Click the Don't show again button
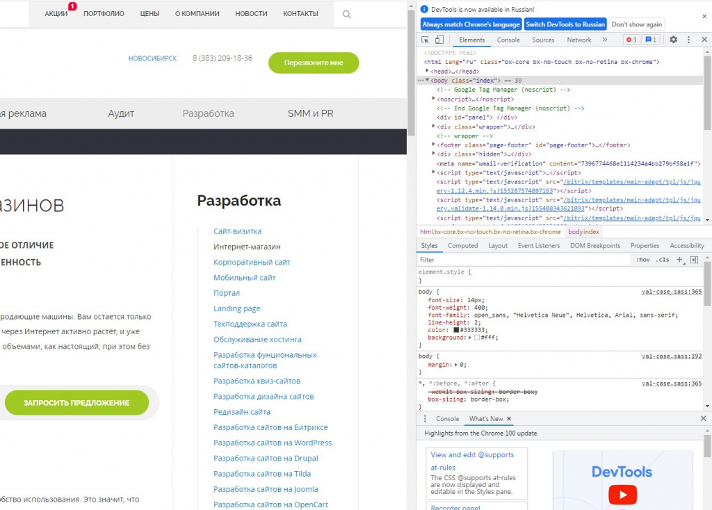This screenshot has height=510, width=712. pyautogui.click(x=637, y=24)
